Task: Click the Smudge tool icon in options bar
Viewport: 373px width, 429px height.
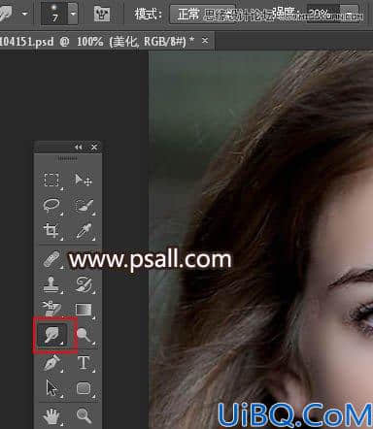Action: point(6,13)
